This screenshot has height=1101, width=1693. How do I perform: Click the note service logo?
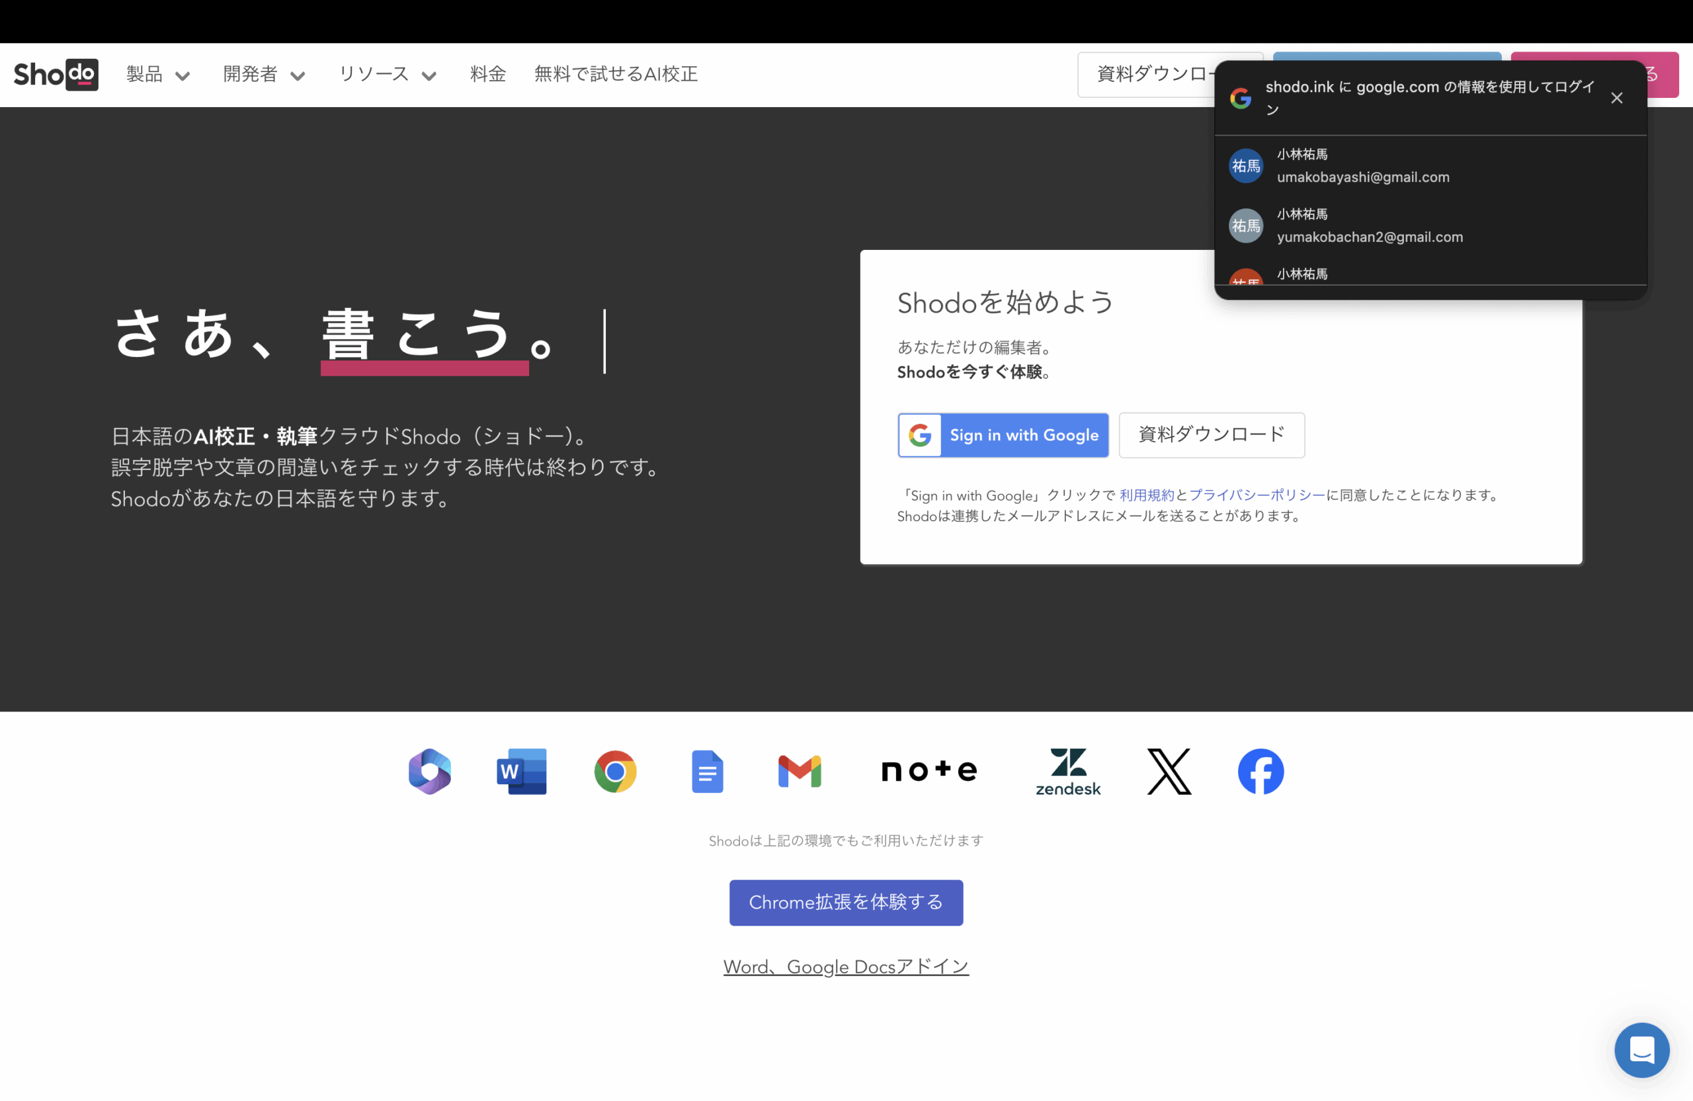pyautogui.click(x=929, y=771)
